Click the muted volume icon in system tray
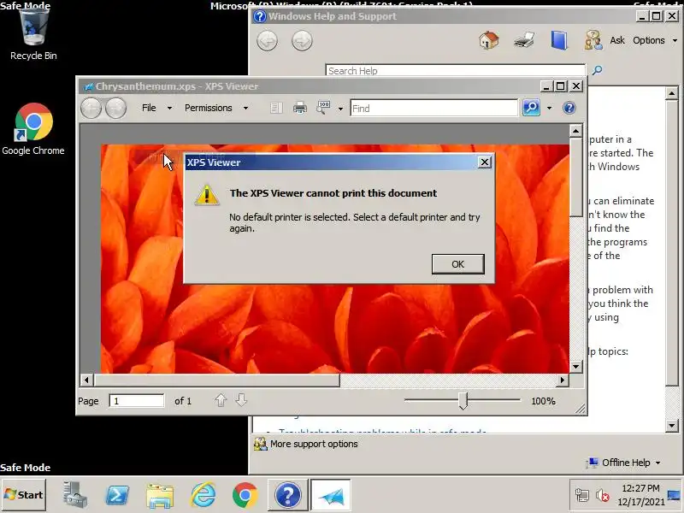This screenshot has width=684, height=513. [603, 495]
